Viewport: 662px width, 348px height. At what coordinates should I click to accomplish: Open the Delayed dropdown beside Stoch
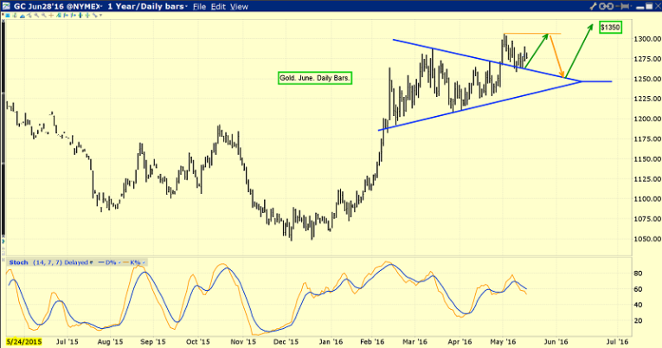pyautogui.click(x=91, y=261)
